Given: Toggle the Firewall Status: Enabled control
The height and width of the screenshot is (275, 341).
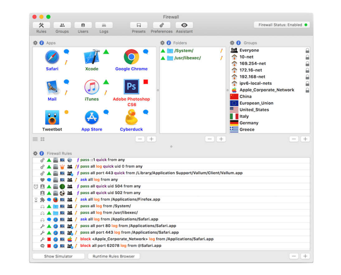Looking at the screenshot, I should click(x=282, y=25).
